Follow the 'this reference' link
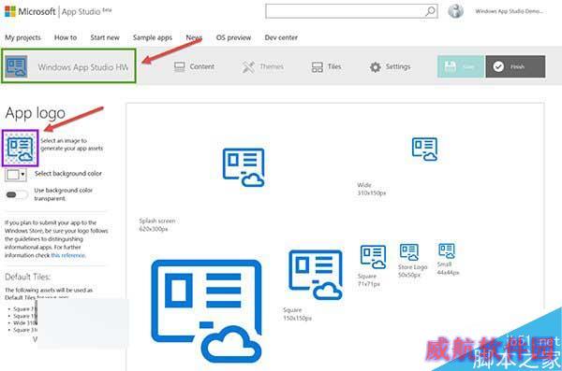This screenshot has height=371, width=562. pos(68,255)
